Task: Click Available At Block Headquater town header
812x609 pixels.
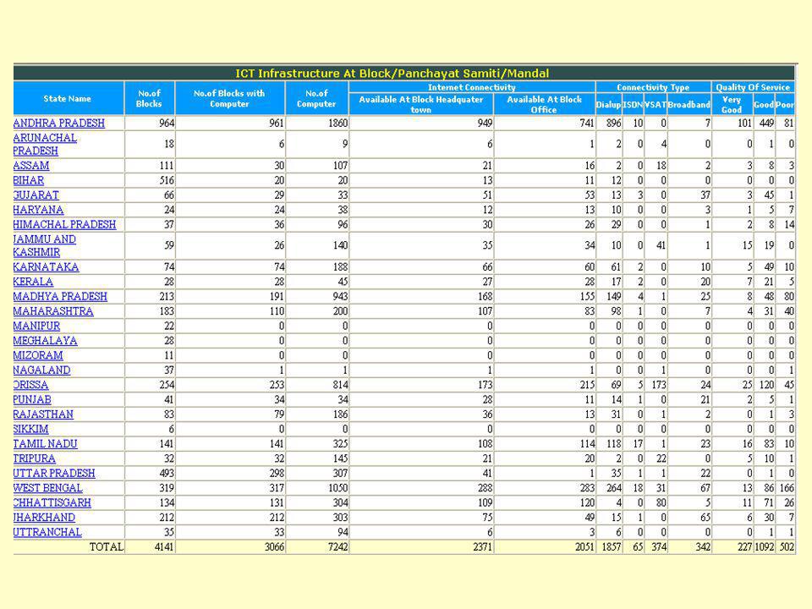Action: [x=421, y=104]
